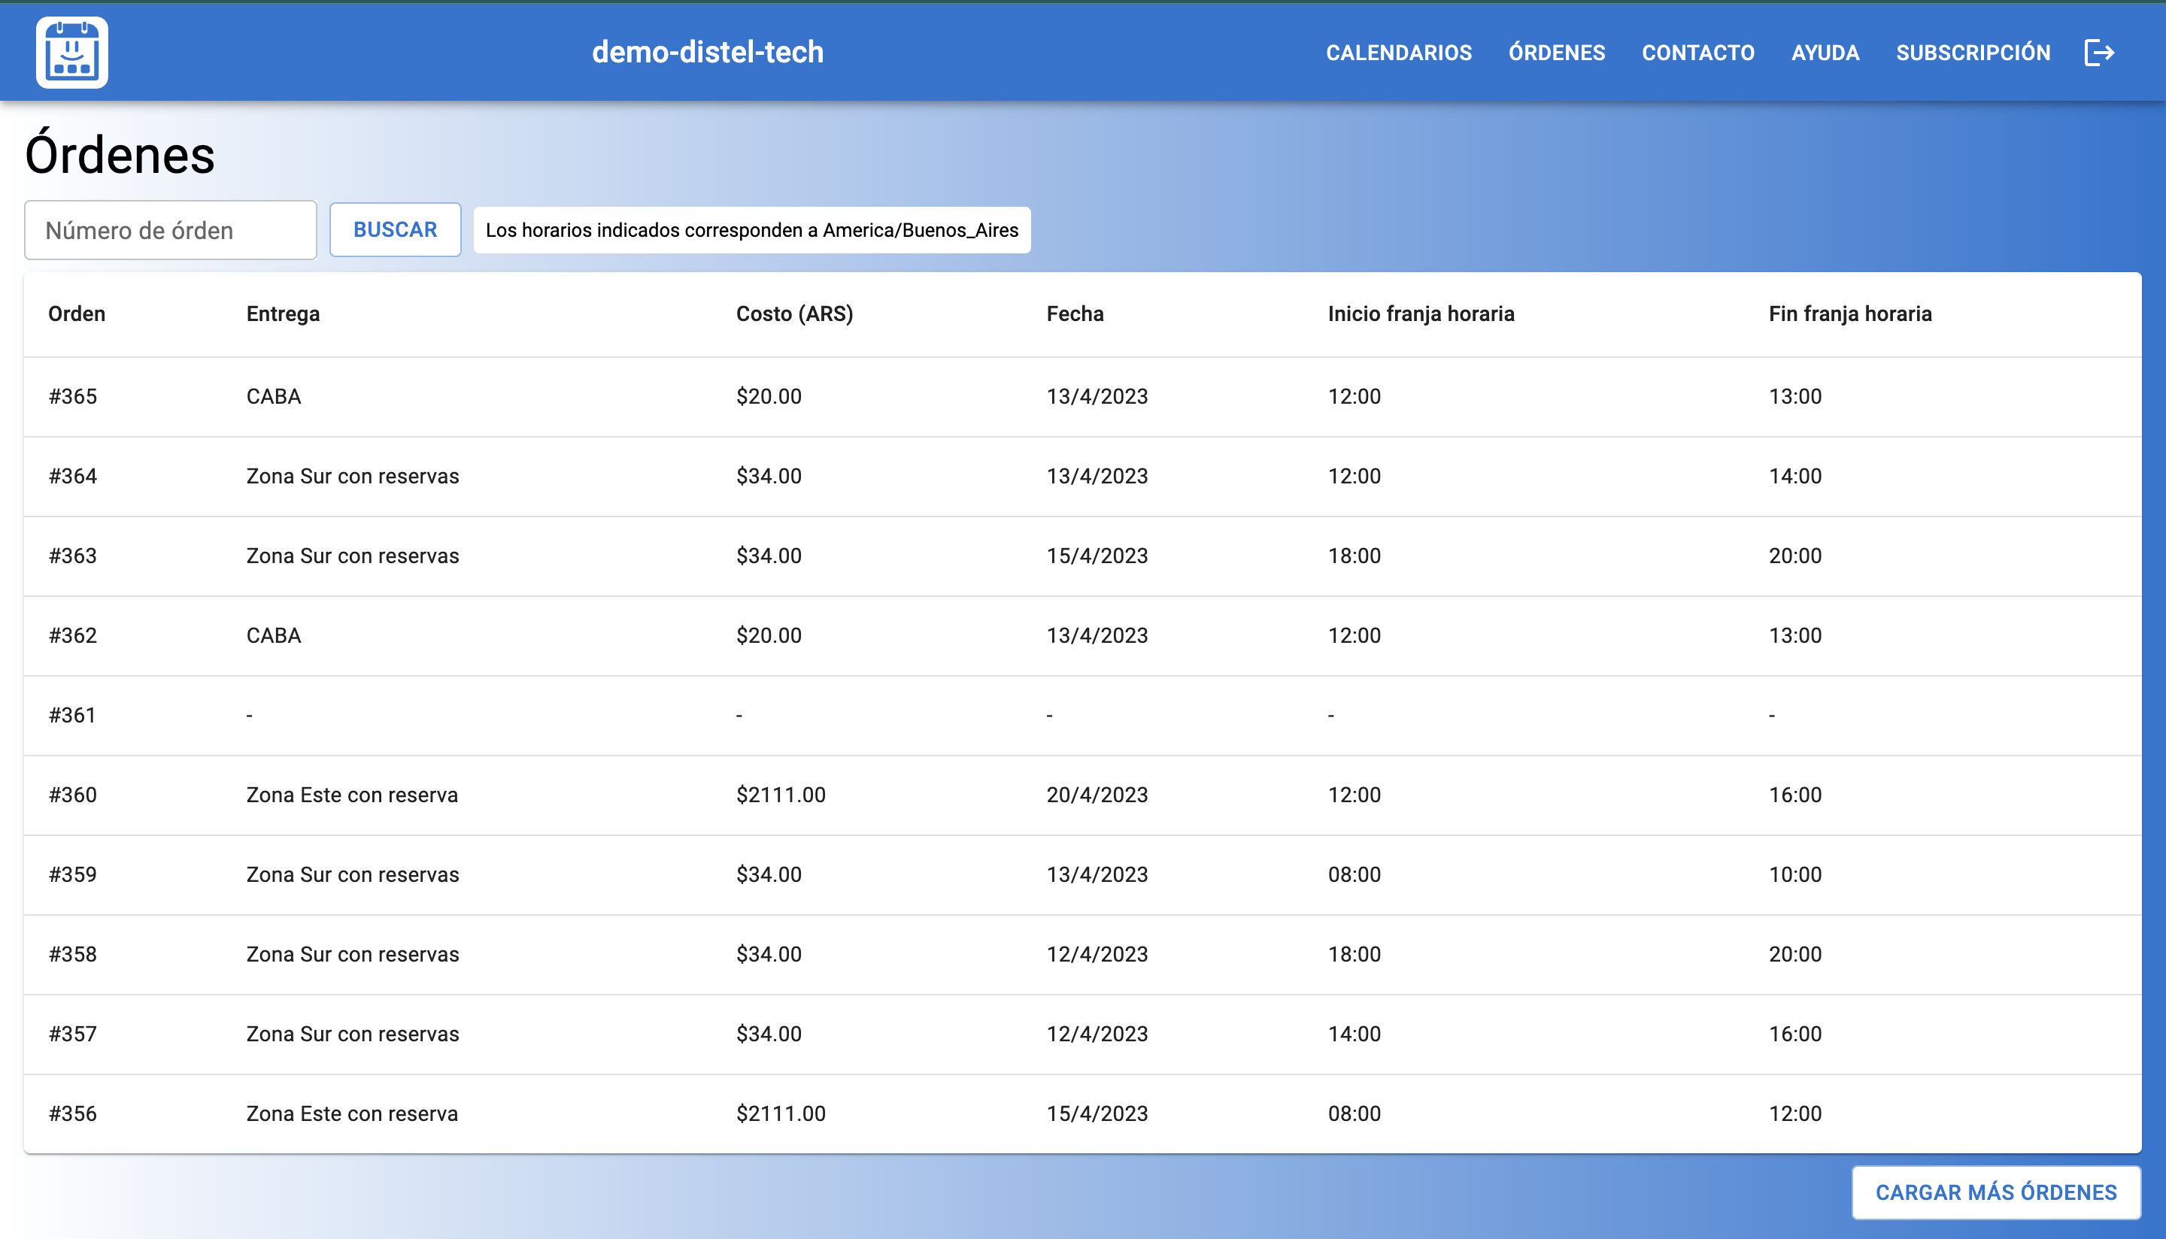Focus the Número de órden input field
Image resolution: width=2166 pixels, height=1239 pixels.
point(170,230)
